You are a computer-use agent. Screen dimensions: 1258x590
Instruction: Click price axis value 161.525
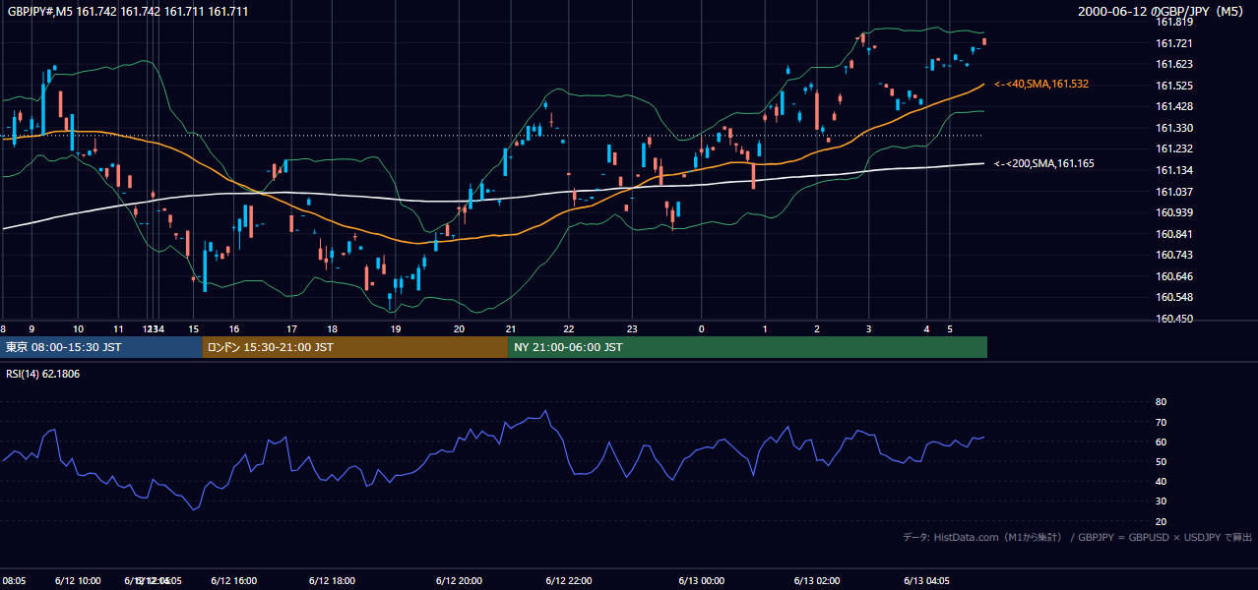[1173, 86]
